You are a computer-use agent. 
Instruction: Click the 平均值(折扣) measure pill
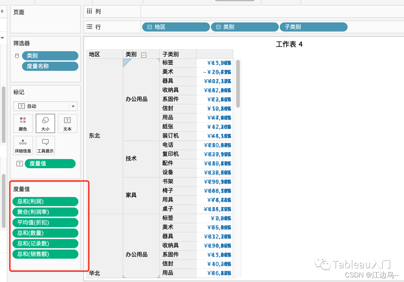45,222
